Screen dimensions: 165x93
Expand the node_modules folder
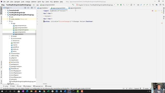pyautogui.click(x=7, y=19)
